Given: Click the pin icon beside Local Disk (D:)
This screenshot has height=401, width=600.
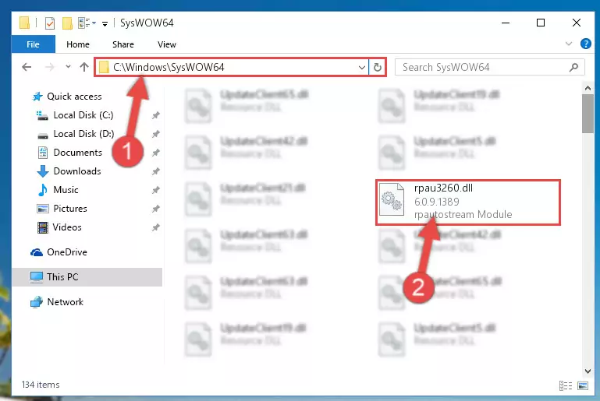Looking at the screenshot, I should [156, 134].
